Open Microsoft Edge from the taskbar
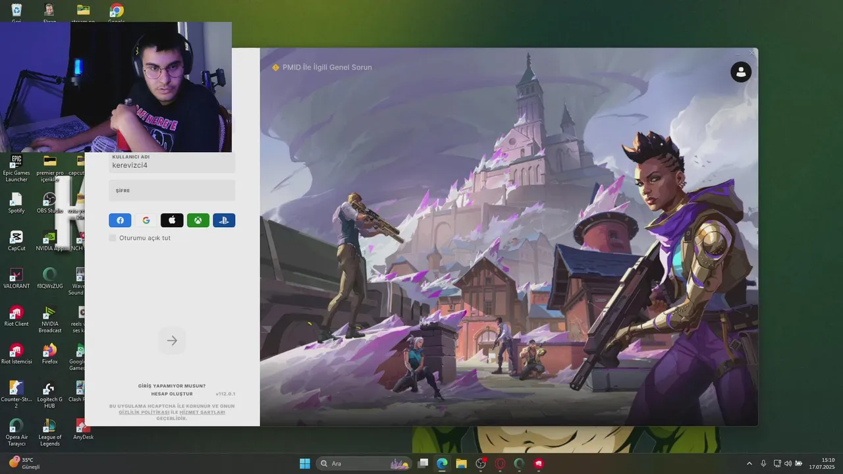The width and height of the screenshot is (843, 474). (442, 463)
